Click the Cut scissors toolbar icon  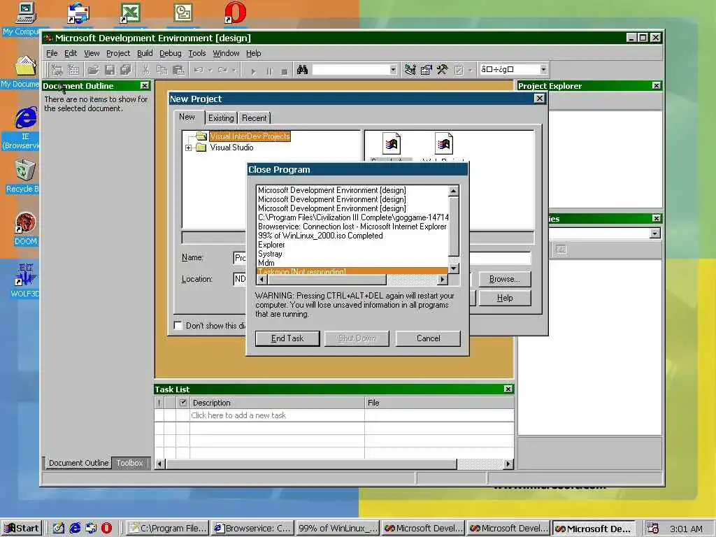pyautogui.click(x=145, y=70)
